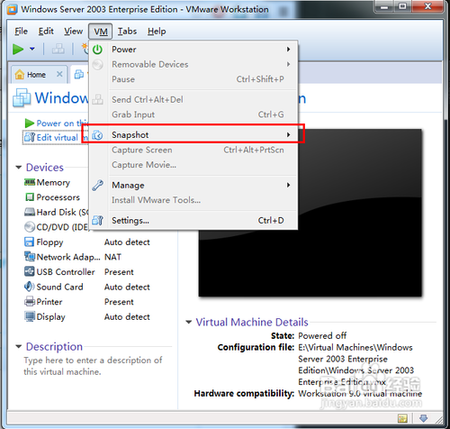Open the dropdown arrow beside the play button

click(32, 49)
